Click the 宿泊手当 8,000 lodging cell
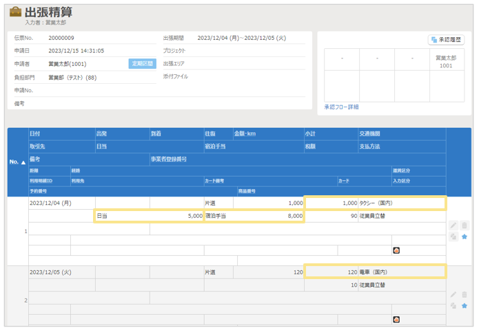Image resolution: width=479 pixels, height=330 pixels. 254,216
